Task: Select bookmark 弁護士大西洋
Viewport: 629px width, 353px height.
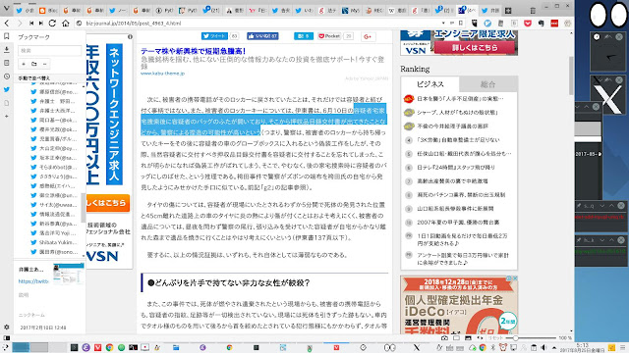Action: (57, 111)
